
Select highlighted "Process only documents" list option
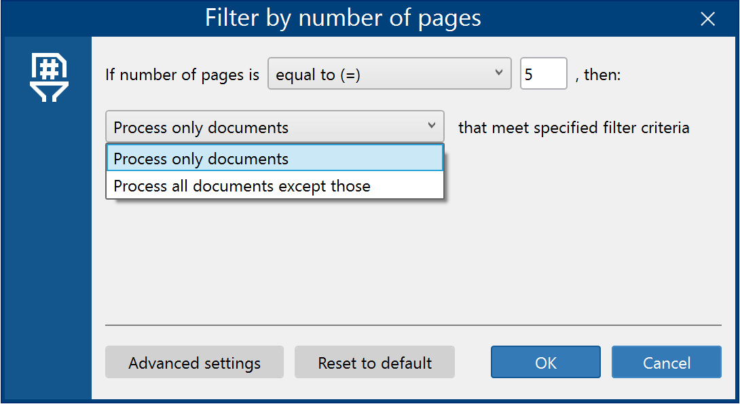(275, 158)
